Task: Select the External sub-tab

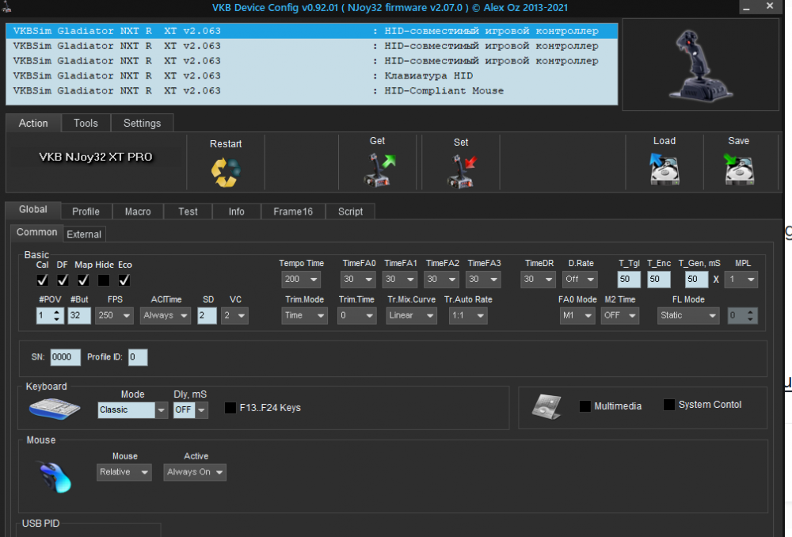Action: 84,234
